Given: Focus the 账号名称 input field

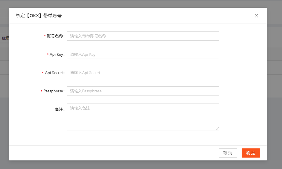Looking at the screenshot, I should click(143, 36).
